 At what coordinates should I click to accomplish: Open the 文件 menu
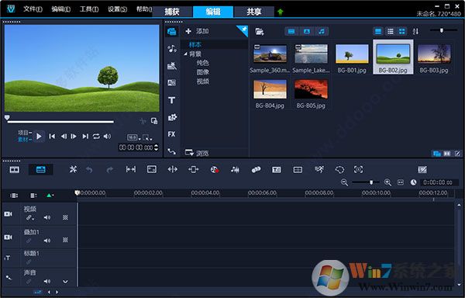click(33, 9)
